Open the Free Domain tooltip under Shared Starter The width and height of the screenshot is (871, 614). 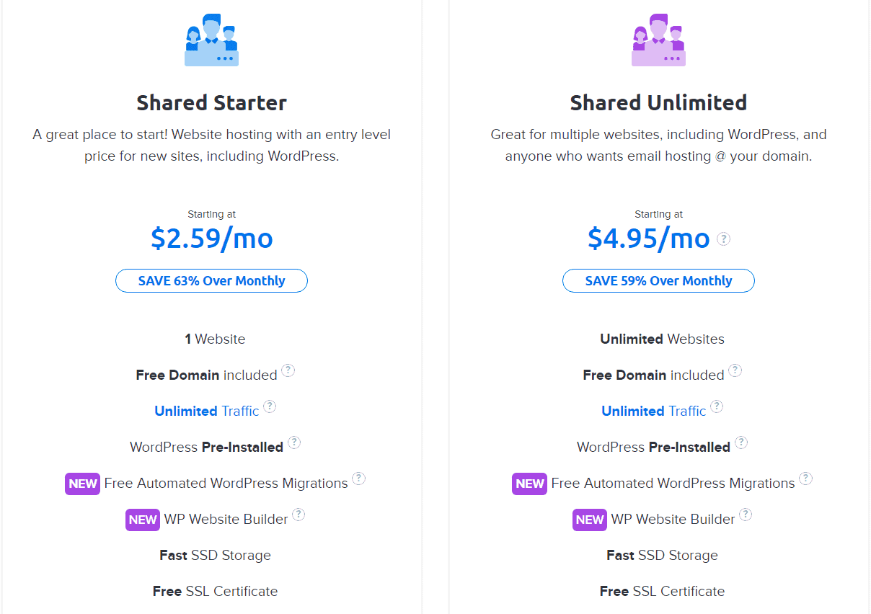(x=288, y=370)
